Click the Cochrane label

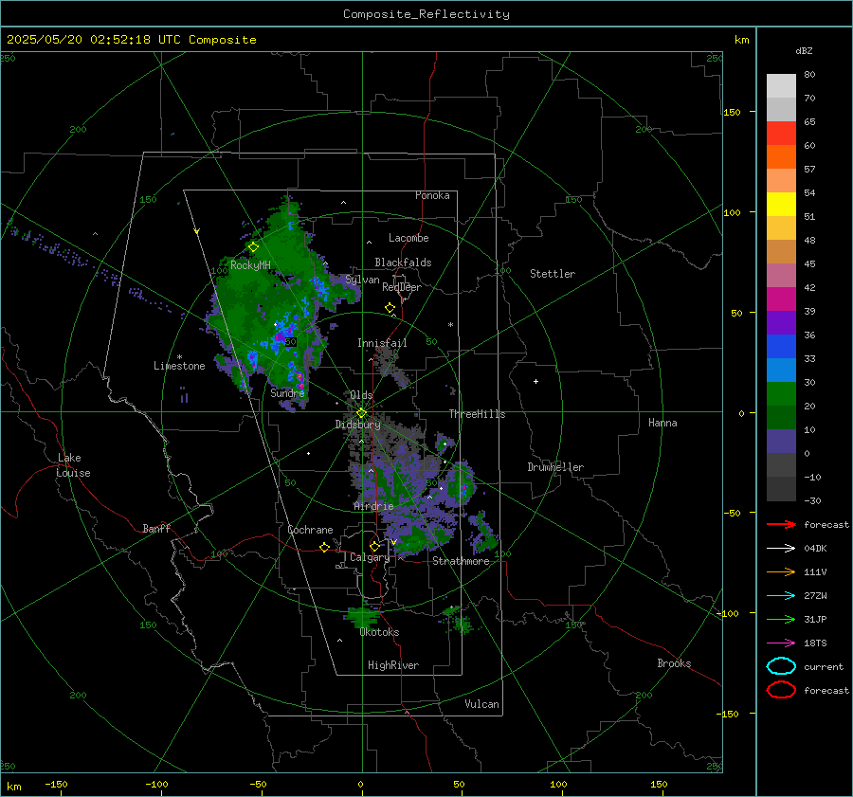[x=310, y=530]
